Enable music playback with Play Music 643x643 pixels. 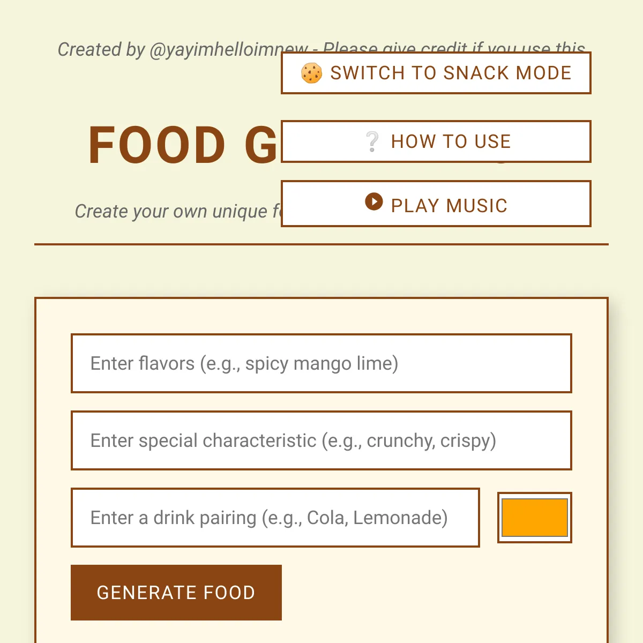436,204
